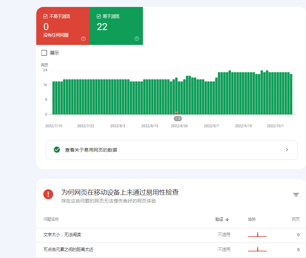Viewport: 306px width, 258px height.
Task: Enable the 展示 checkbox
Action: (43, 53)
